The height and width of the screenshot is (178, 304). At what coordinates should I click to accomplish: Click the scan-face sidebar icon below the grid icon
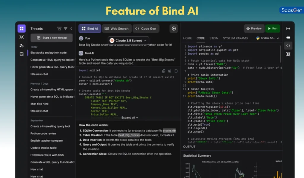(21, 37)
